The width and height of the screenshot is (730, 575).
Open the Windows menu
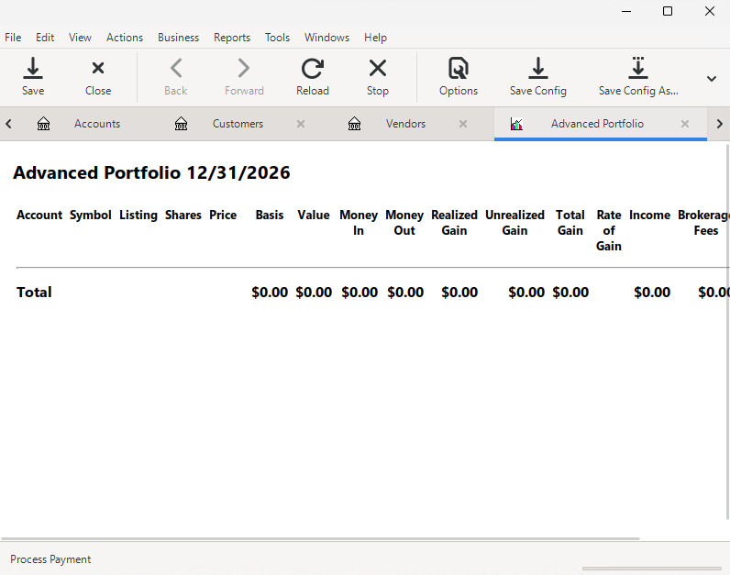(x=326, y=38)
